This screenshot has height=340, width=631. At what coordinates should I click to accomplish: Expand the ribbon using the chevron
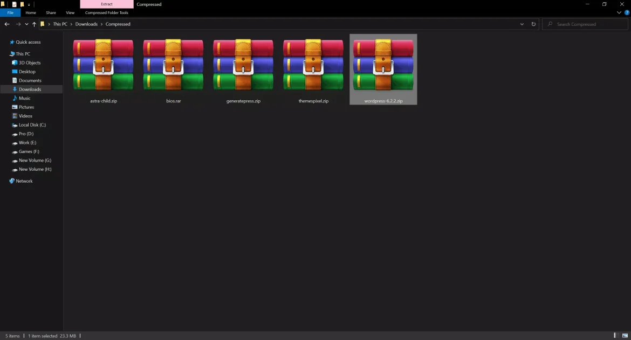pyautogui.click(x=619, y=12)
